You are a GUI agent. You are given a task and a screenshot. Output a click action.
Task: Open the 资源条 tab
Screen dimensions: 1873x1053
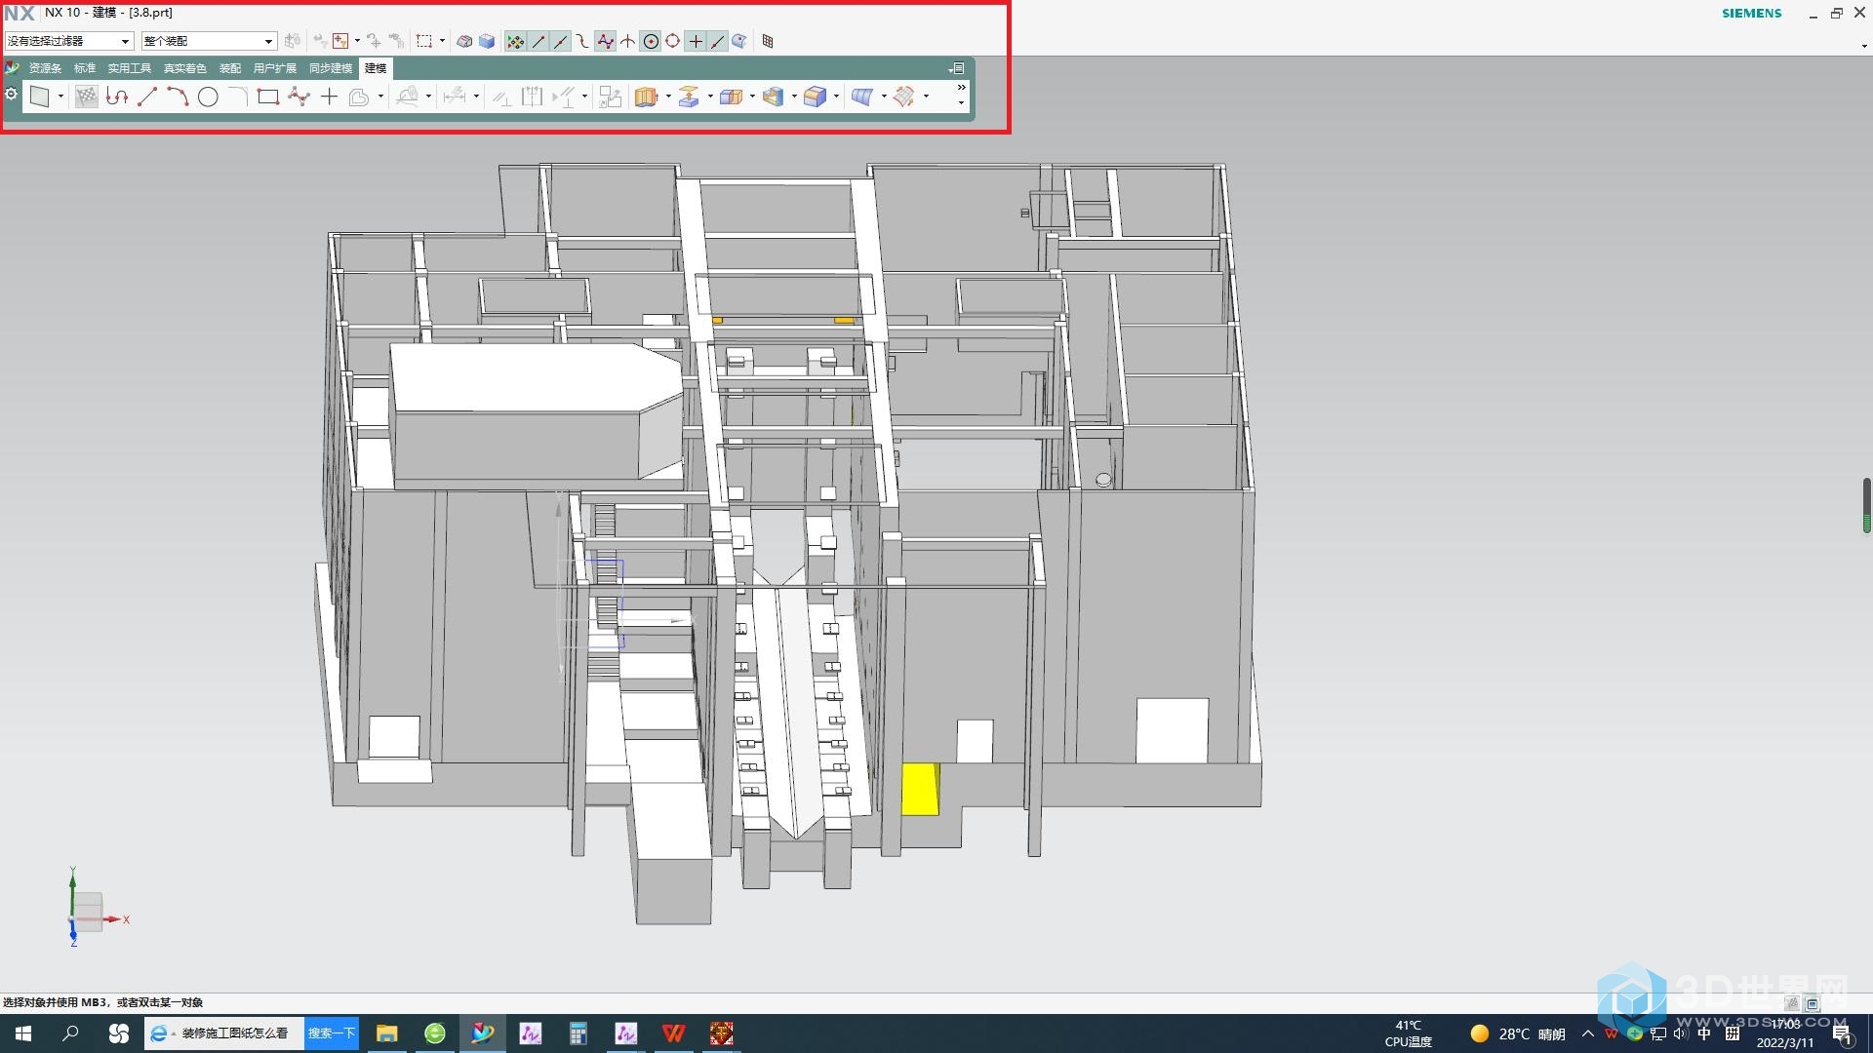coord(45,68)
